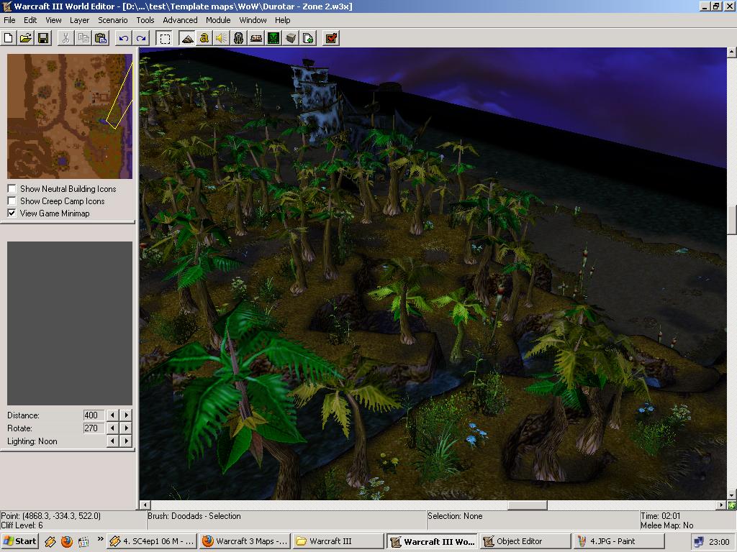
Task: Click the horizontal scrollbar right arrow
Action: [x=722, y=505]
